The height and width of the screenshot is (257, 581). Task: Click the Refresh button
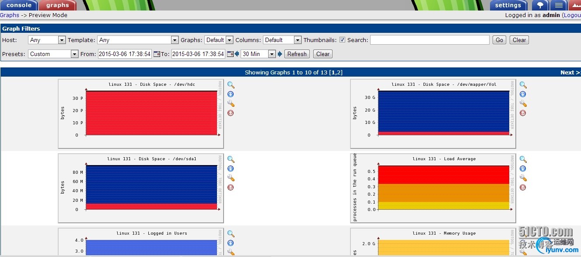coord(297,54)
